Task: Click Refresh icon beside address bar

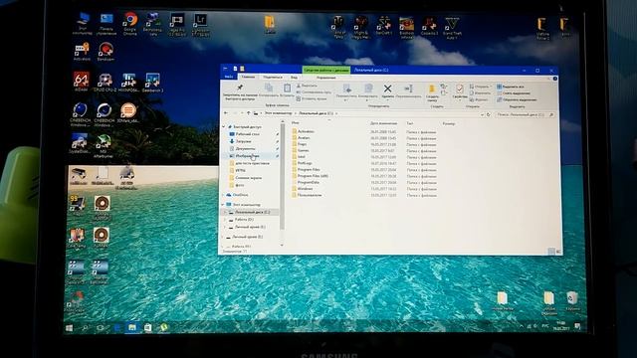Action: [x=489, y=115]
